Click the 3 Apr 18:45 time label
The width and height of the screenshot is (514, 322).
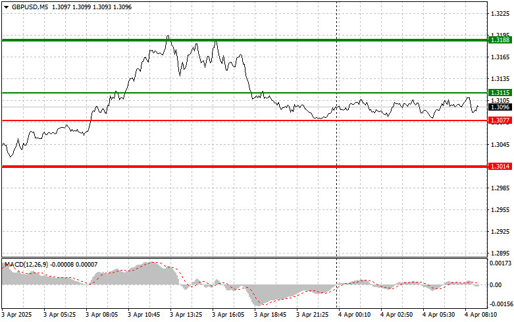click(270, 315)
